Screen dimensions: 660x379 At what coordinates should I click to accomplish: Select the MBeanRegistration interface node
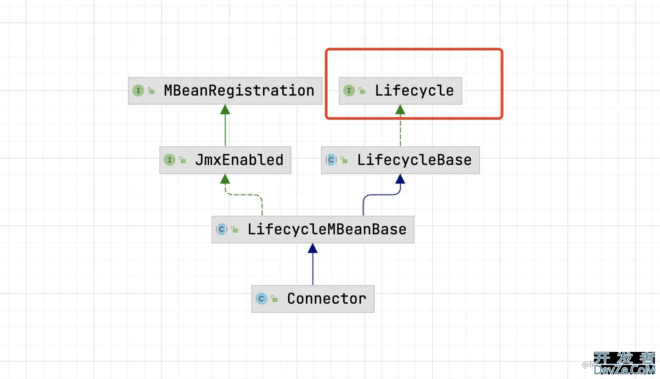pos(225,91)
